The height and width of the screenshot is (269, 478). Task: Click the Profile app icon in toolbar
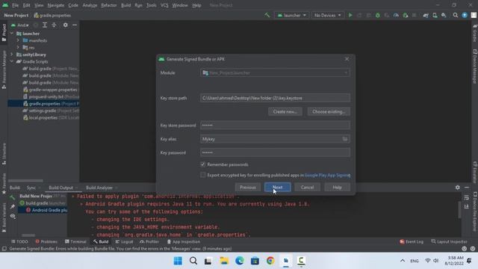pyautogui.click(x=396, y=15)
